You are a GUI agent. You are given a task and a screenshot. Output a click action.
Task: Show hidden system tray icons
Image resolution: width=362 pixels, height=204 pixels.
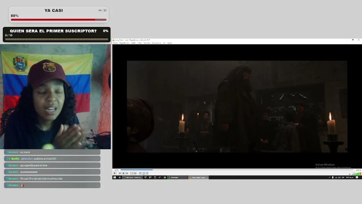tap(329, 177)
